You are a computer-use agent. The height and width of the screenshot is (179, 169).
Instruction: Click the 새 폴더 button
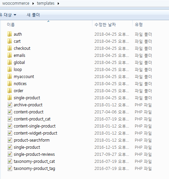(33, 15)
